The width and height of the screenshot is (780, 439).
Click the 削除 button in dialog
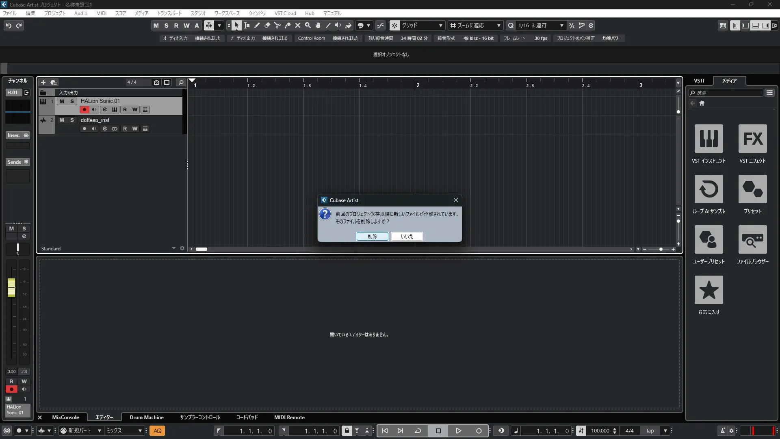pos(372,236)
